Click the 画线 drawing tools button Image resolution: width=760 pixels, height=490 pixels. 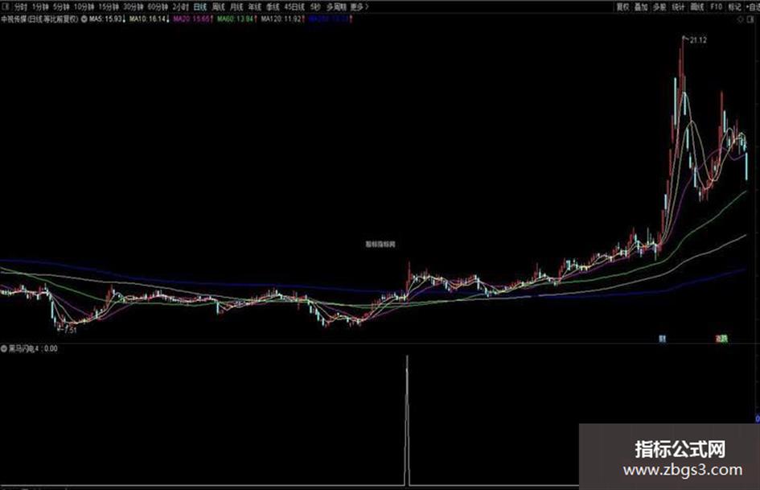(697, 6)
